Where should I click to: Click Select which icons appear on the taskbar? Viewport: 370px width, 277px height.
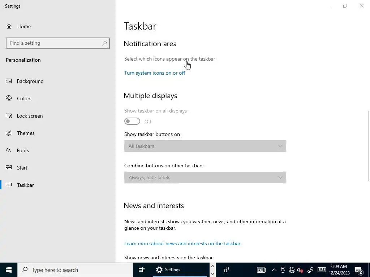(170, 59)
